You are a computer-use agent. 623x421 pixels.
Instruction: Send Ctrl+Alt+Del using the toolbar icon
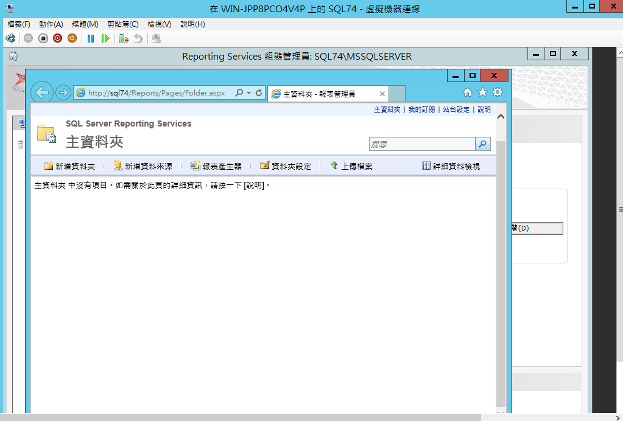pyautogui.click(x=10, y=38)
